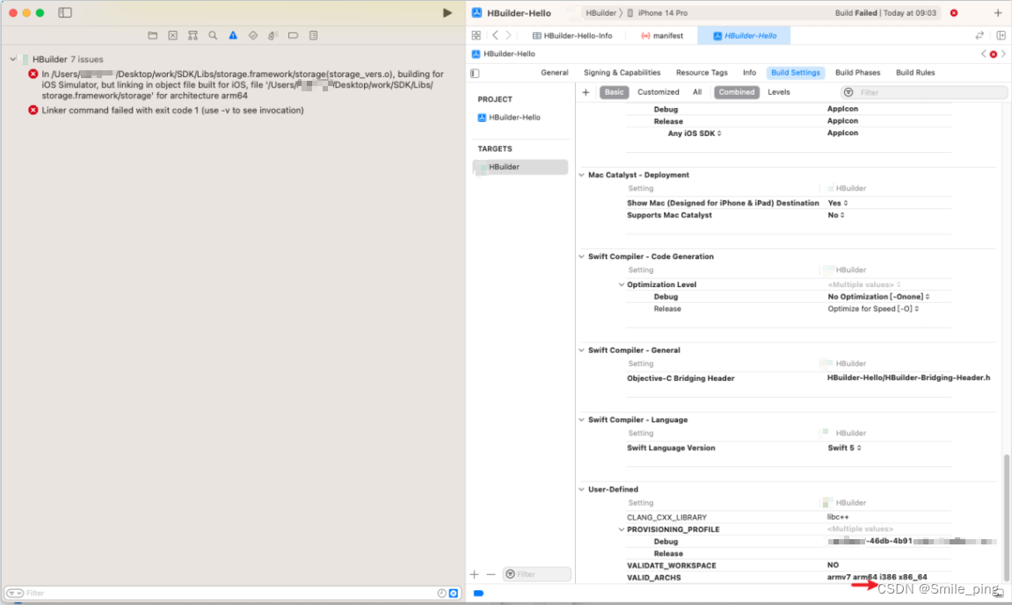Viewport: 1012px width, 605px height.
Task: Open the related items grid icon
Action: point(477,35)
